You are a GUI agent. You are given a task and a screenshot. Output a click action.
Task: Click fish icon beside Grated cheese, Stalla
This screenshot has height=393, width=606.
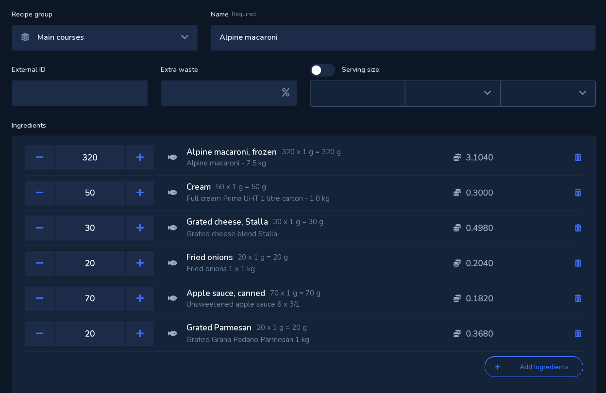pyautogui.click(x=172, y=228)
